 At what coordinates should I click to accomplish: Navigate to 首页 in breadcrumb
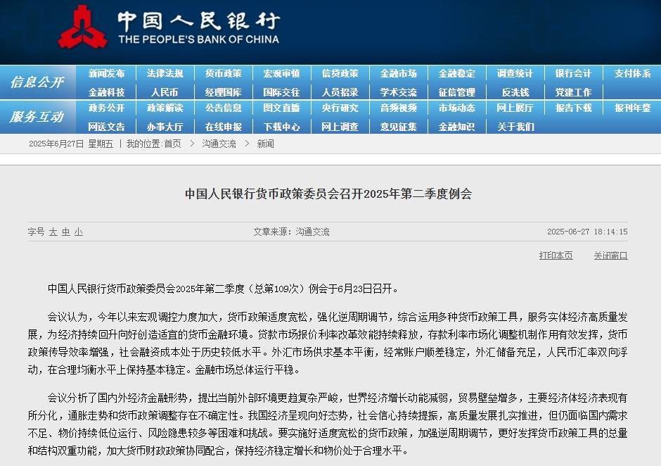point(172,144)
